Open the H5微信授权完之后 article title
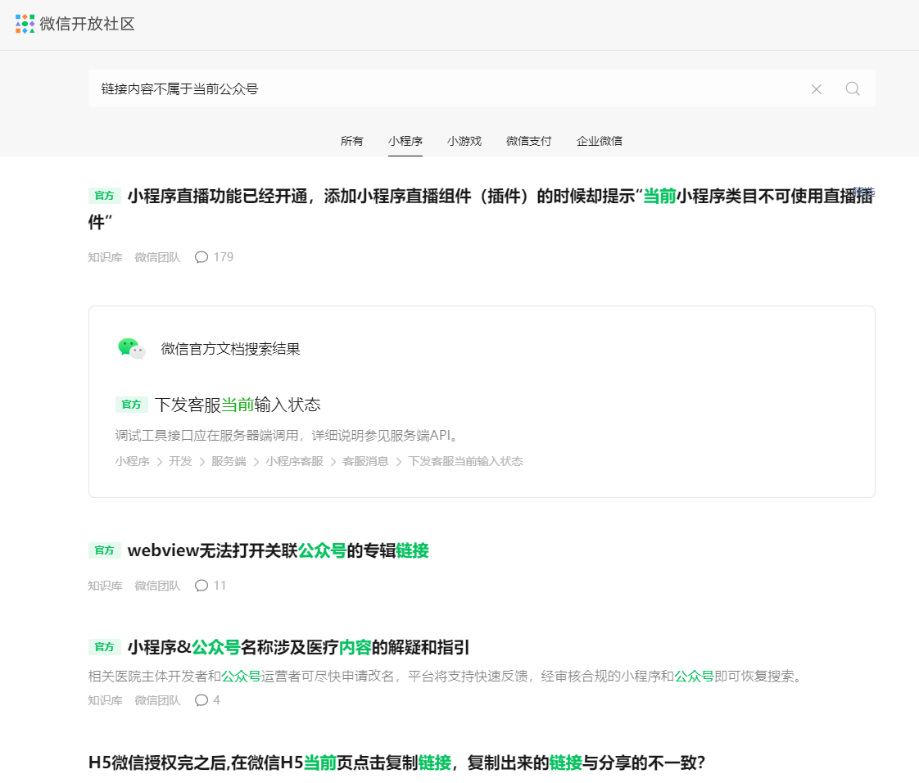The width and height of the screenshot is (919, 783). pos(396,763)
